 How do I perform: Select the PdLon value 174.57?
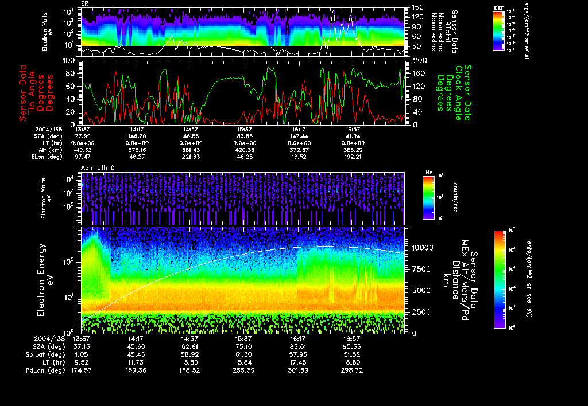click(x=82, y=370)
